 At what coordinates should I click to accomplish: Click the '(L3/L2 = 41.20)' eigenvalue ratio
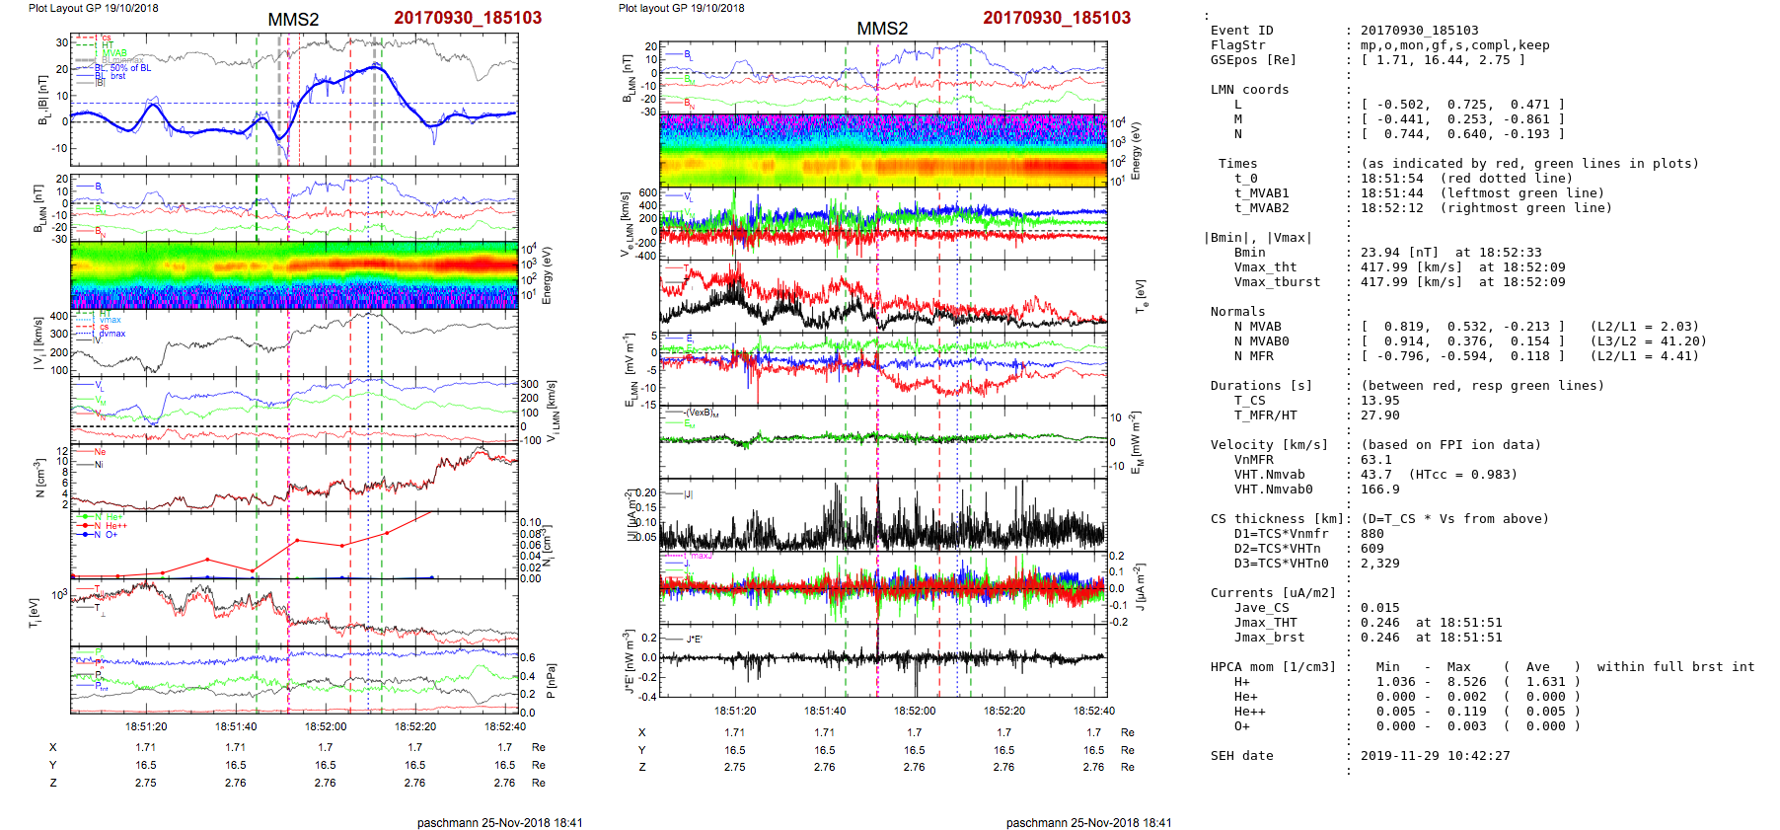point(1648,341)
